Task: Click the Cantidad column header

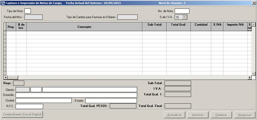Action: click(201, 25)
